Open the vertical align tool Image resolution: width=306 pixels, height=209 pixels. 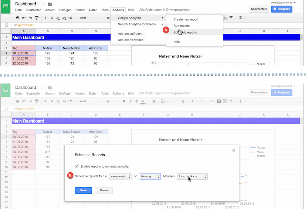tap(192, 101)
